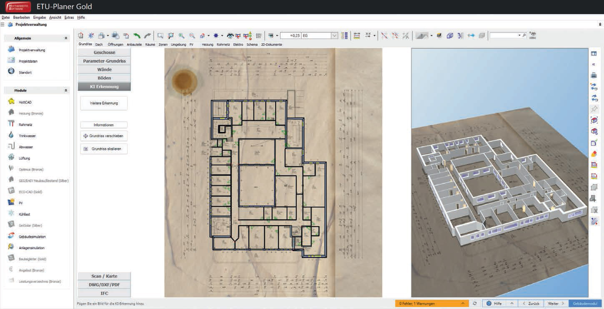The width and height of the screenshot is (604, 309).
Task: Open the Bearbeiten menu
Action: pyautogui.click(x=21, y=17)
